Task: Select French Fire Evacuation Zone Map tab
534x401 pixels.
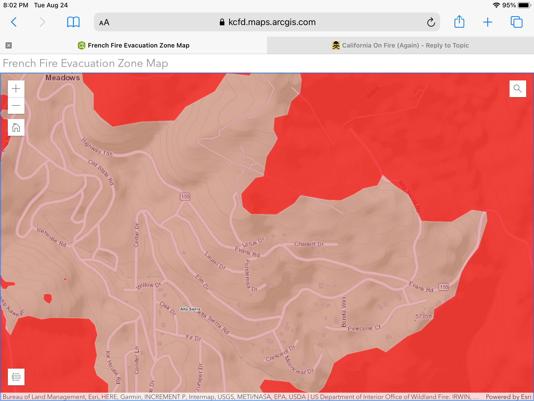Action: tap(133, 45)
